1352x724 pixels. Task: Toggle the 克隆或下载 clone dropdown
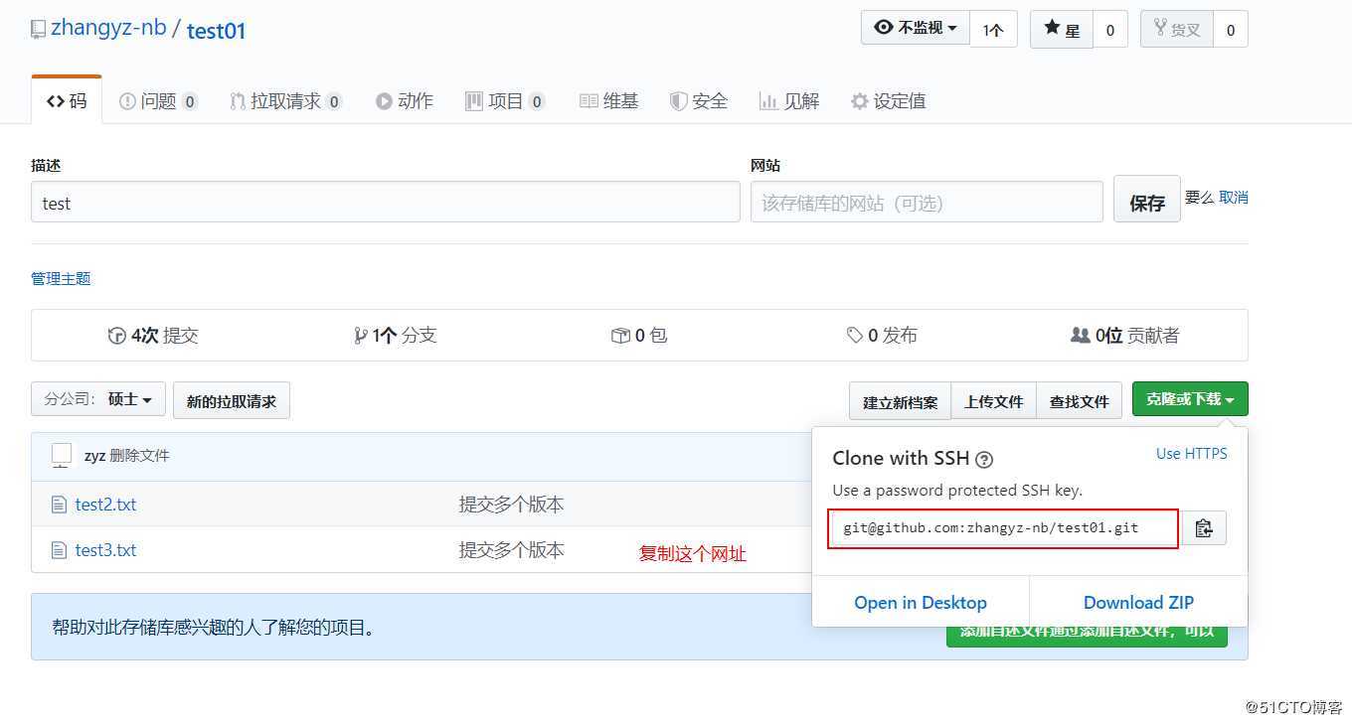(1190, 398)
